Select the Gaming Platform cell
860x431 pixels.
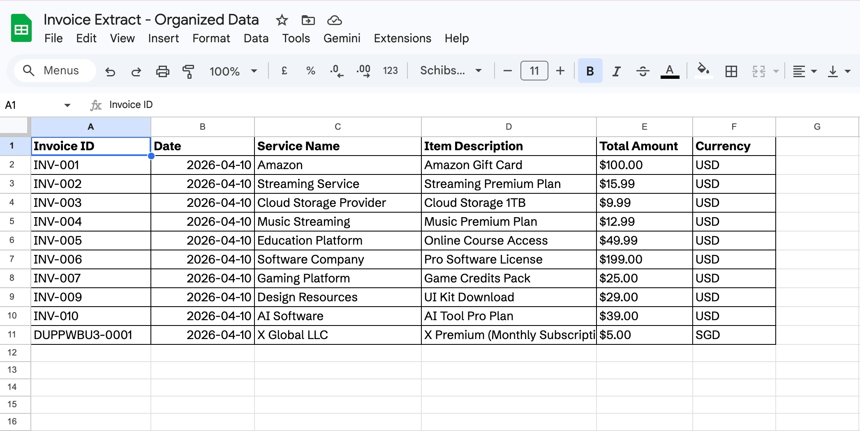pyautogui.click(x=338, y=278)
